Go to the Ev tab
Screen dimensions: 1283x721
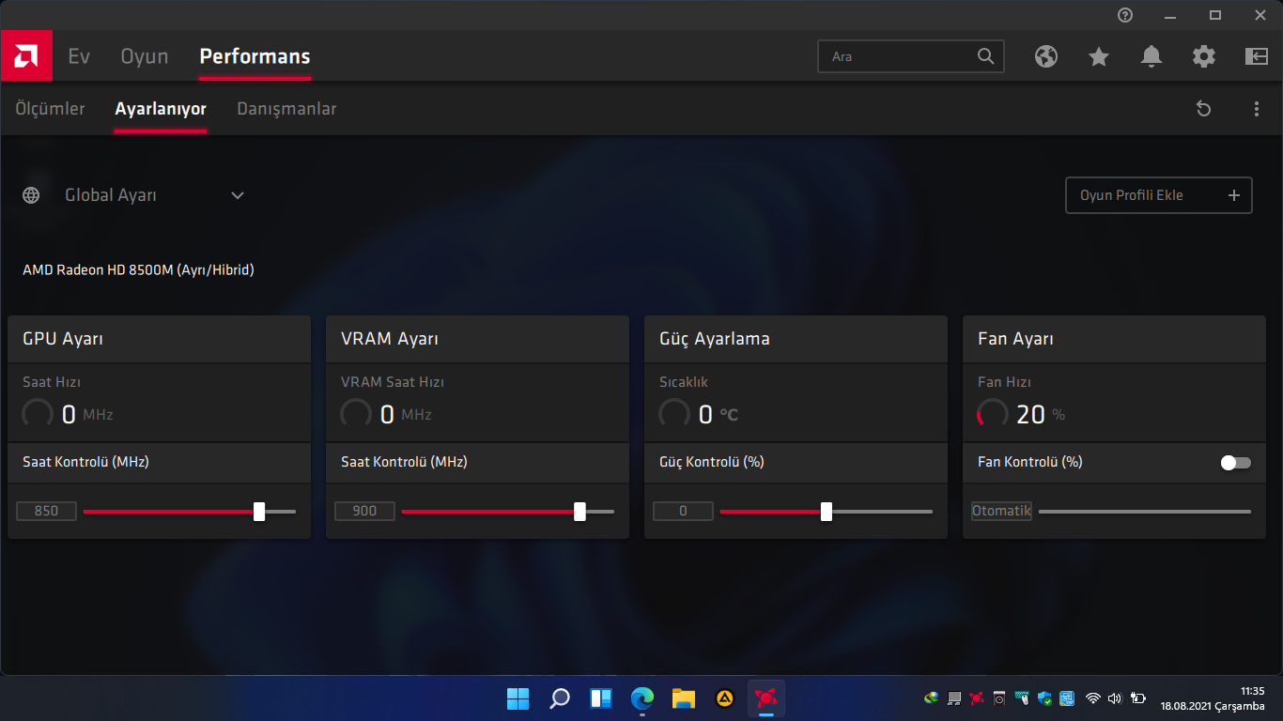(79, 56)
